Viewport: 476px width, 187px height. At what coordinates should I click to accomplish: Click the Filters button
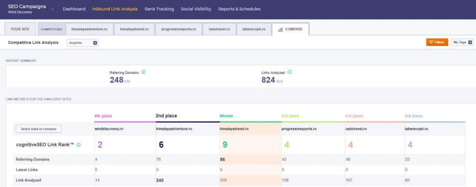[x=437, y=42]
